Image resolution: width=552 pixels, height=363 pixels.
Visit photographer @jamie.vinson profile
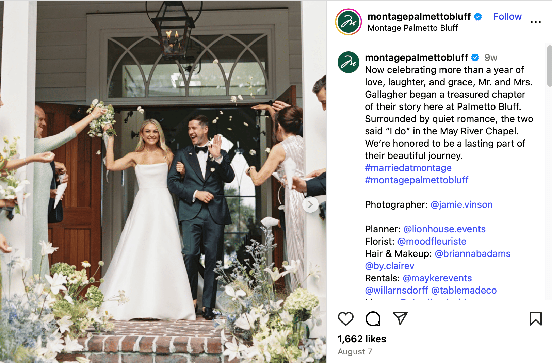tap(461, 204)
